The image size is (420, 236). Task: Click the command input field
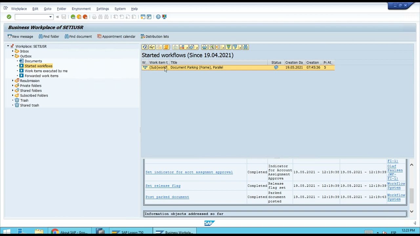(31, 17)
